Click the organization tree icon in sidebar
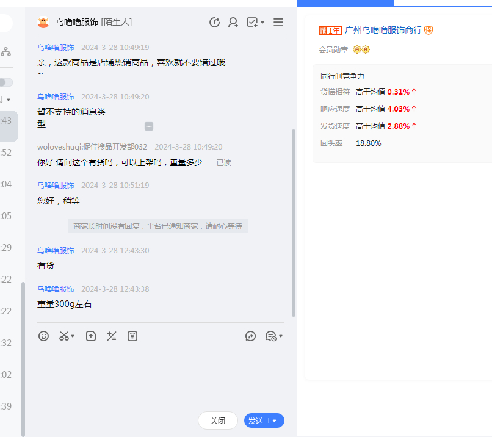This screenshot has height=437, width=492. [5, 52]
